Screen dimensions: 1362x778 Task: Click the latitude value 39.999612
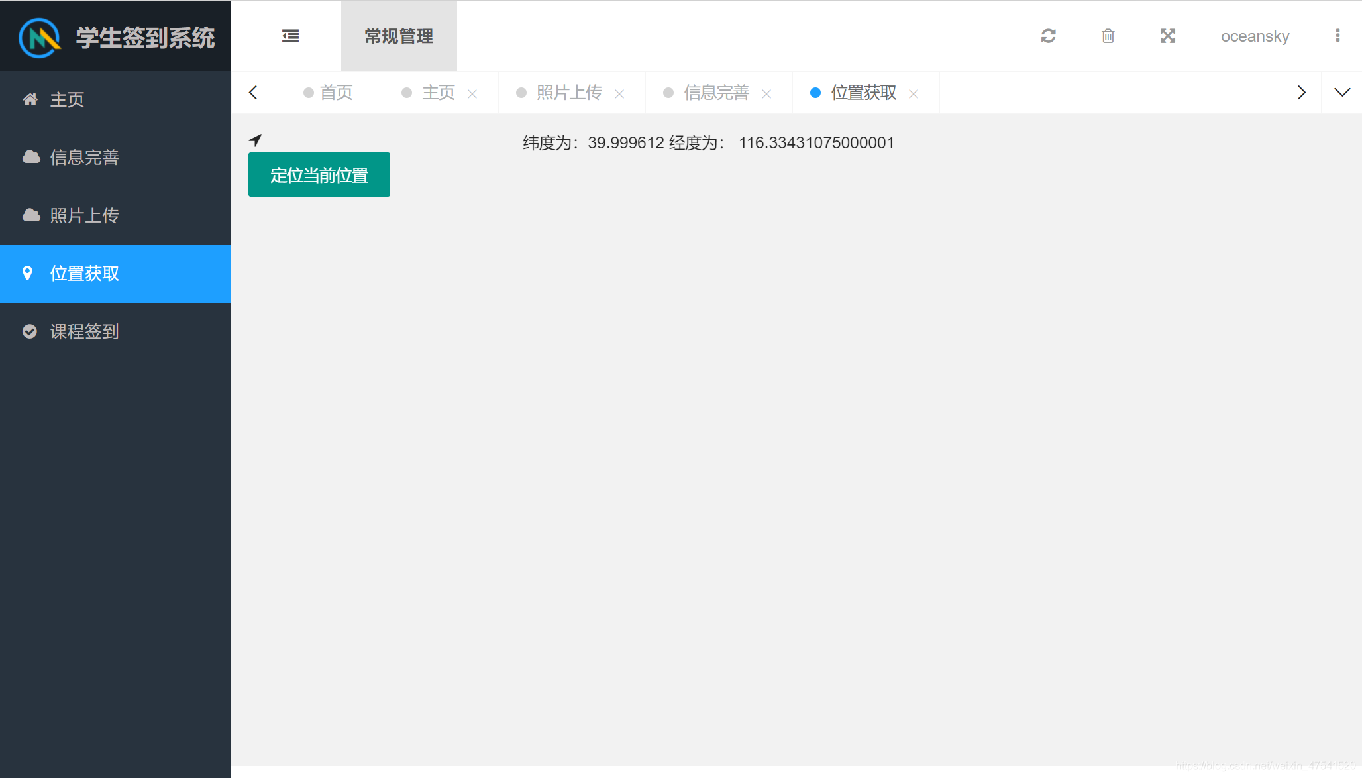click(x=626, y=142)
